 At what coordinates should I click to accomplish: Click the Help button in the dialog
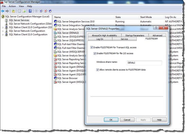click(159, 120)
